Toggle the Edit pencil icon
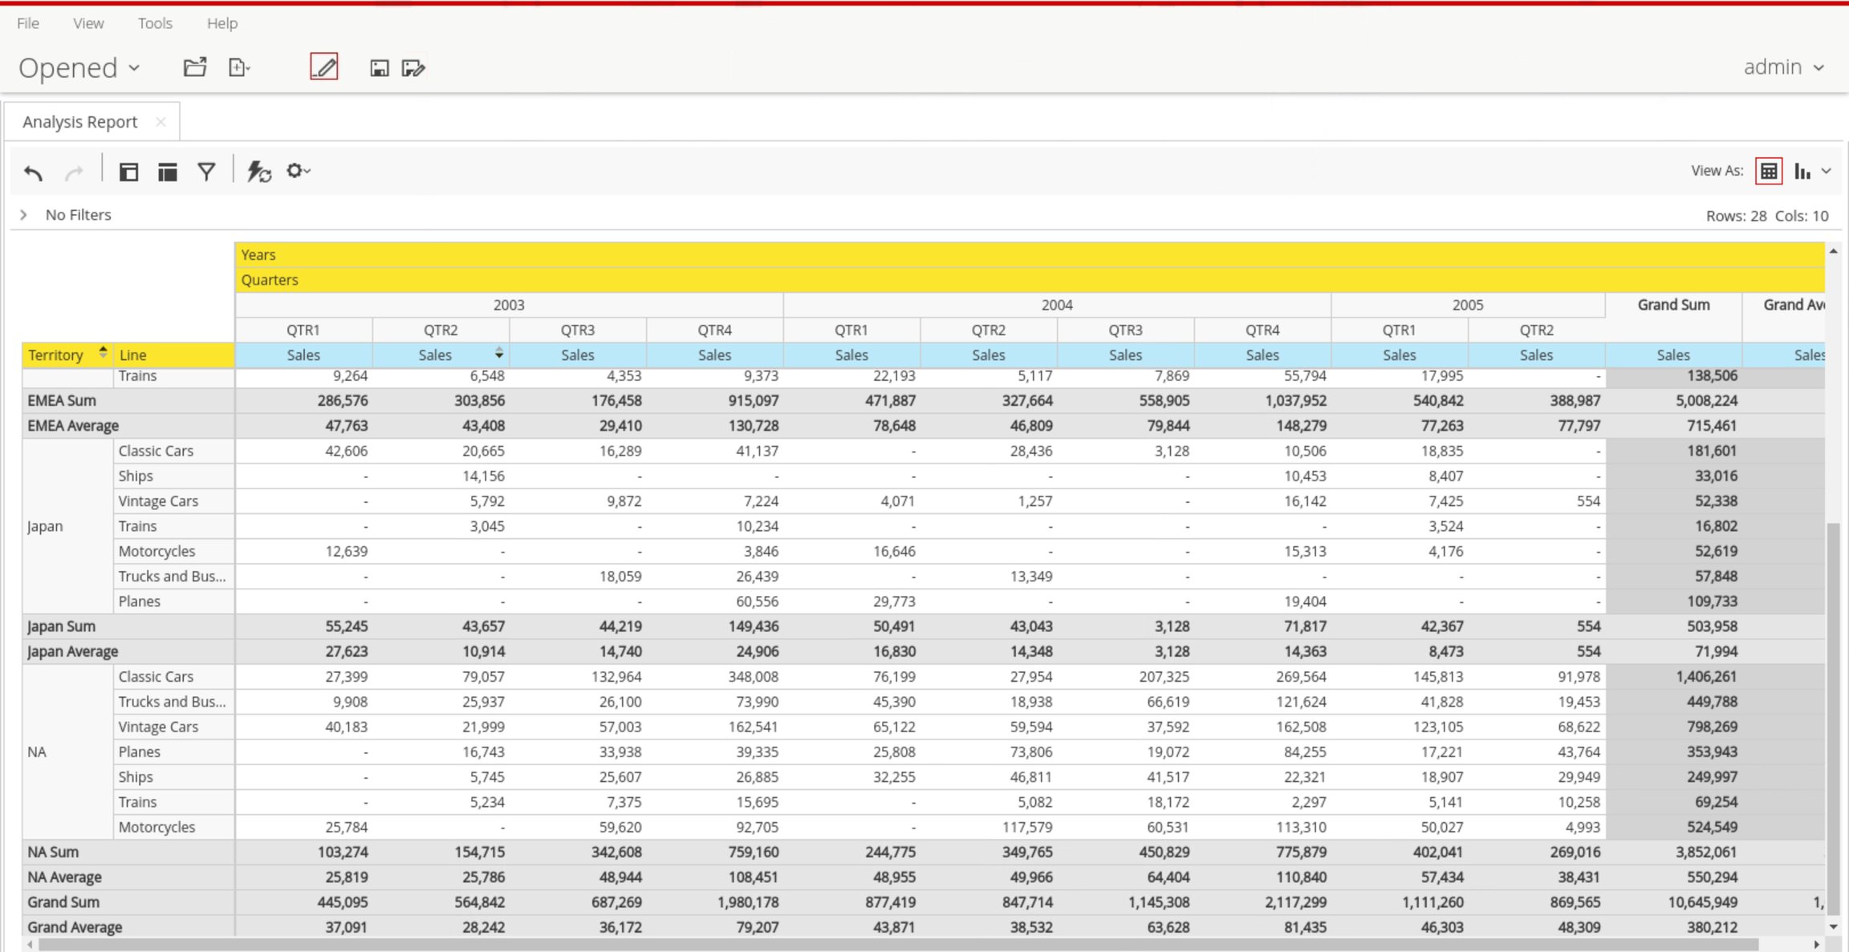 324,67
